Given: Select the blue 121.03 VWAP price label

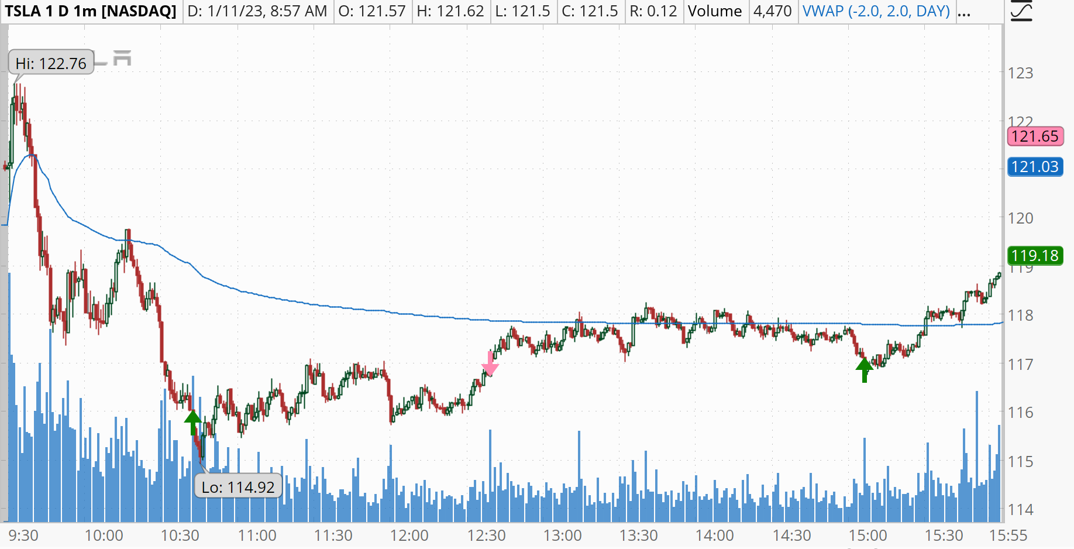Looking at the screenshot, I should [x=1035, y=167].
